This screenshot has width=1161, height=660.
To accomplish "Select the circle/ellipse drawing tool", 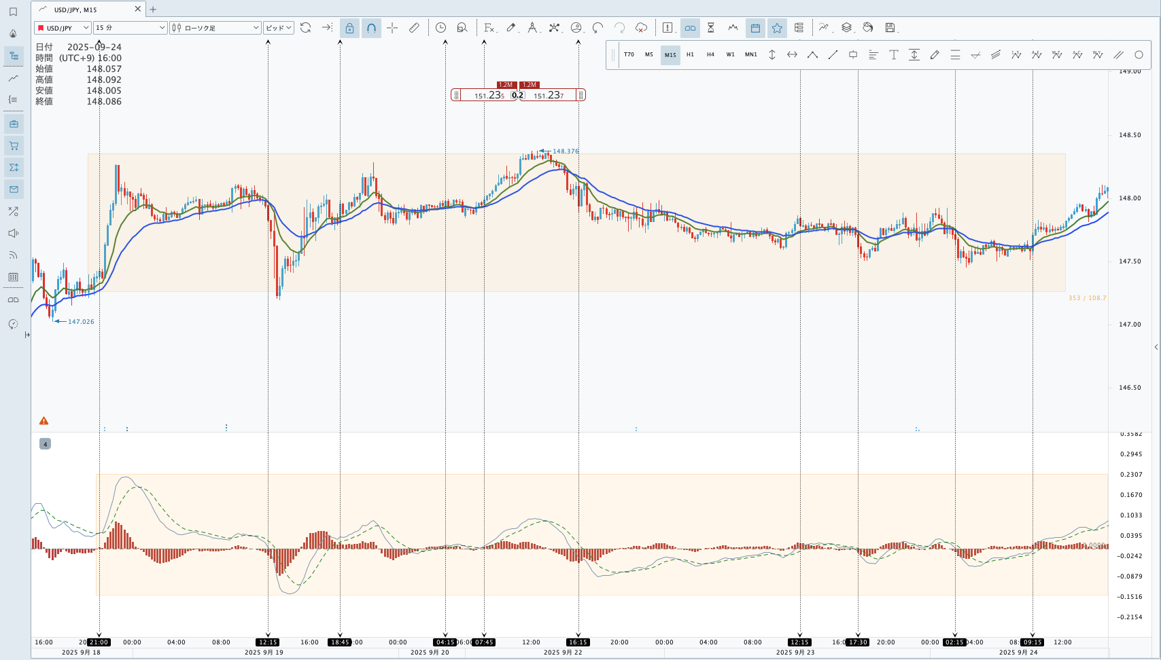I will point(1139,55).
